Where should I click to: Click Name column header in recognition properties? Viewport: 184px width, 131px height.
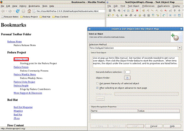click(114, 111)
